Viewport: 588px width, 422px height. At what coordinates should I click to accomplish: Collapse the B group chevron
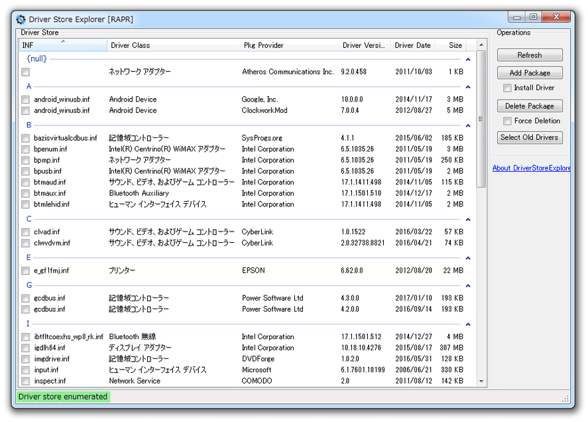[468, 125]
